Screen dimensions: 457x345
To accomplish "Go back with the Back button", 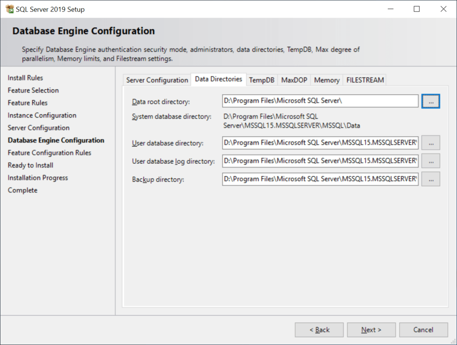I will pos(319,330).
